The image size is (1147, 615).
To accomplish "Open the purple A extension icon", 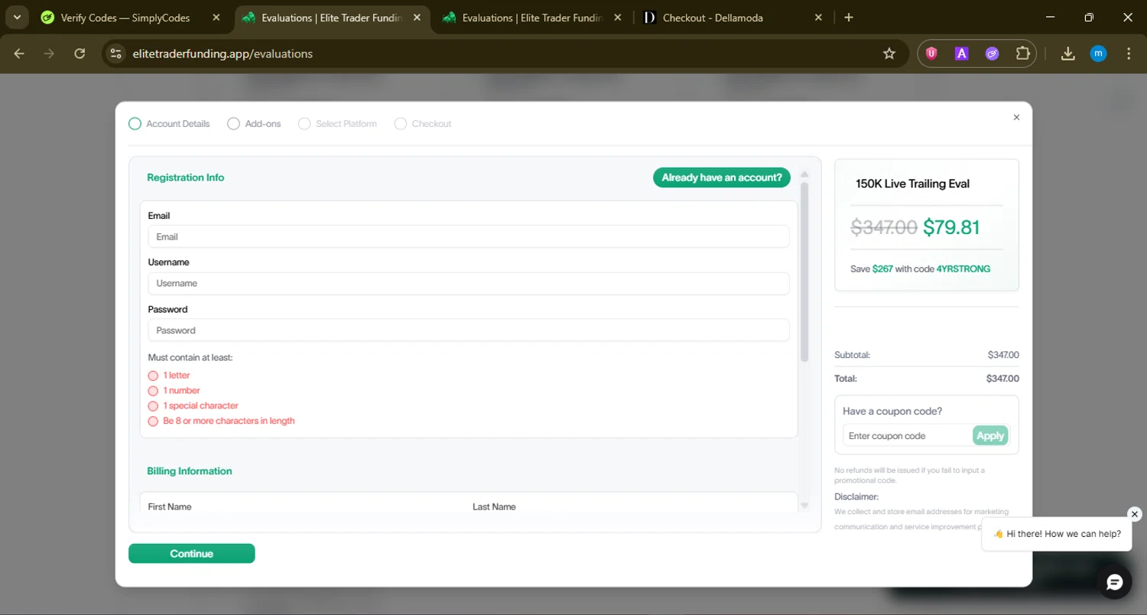I will [962, 54].
